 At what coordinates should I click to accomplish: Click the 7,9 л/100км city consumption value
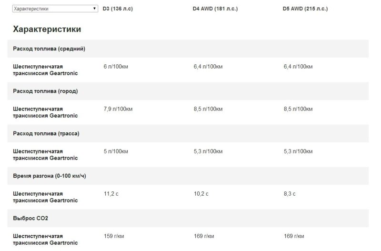coord(118,109)
